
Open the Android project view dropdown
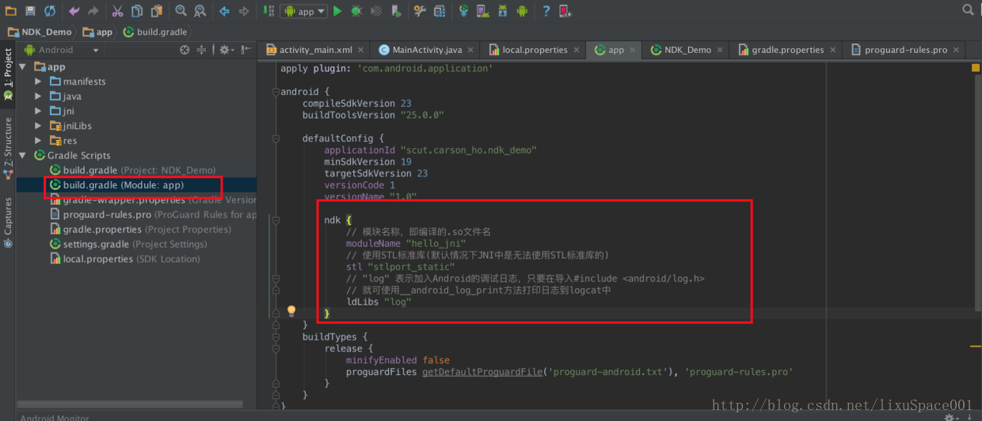click(x=62, y=49)
